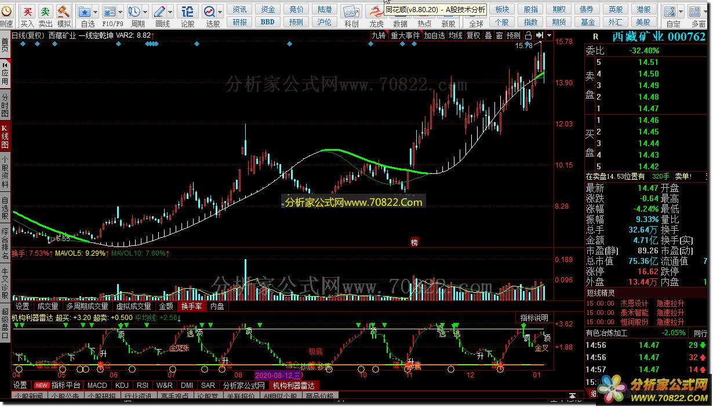Toggle the 窗 window option
Screen dimensions: 713x407
click(499, 35)
